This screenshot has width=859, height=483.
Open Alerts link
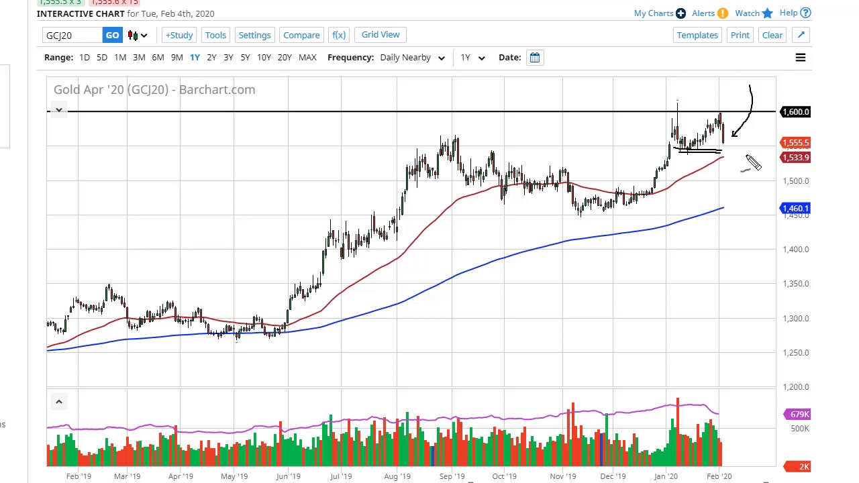(703, 13)
